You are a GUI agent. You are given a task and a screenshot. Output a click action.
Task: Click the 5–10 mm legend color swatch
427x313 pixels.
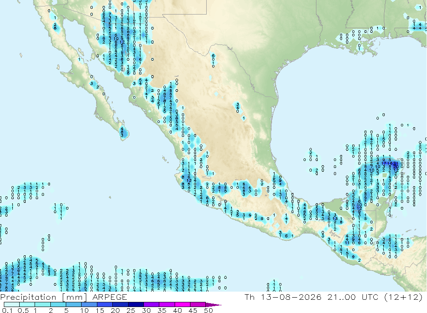coord(74,304)
